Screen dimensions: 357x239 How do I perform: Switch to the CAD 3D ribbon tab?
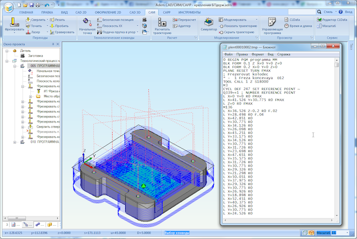tap(135, 12)
